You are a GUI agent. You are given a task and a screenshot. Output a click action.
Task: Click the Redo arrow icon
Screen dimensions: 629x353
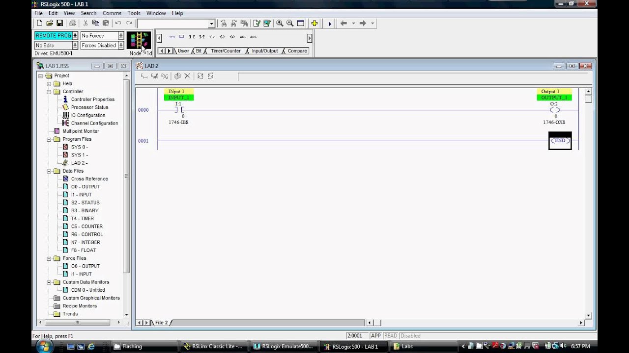[129, 23]
